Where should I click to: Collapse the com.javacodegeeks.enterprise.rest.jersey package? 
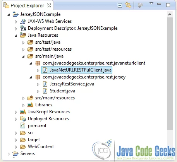31,77
